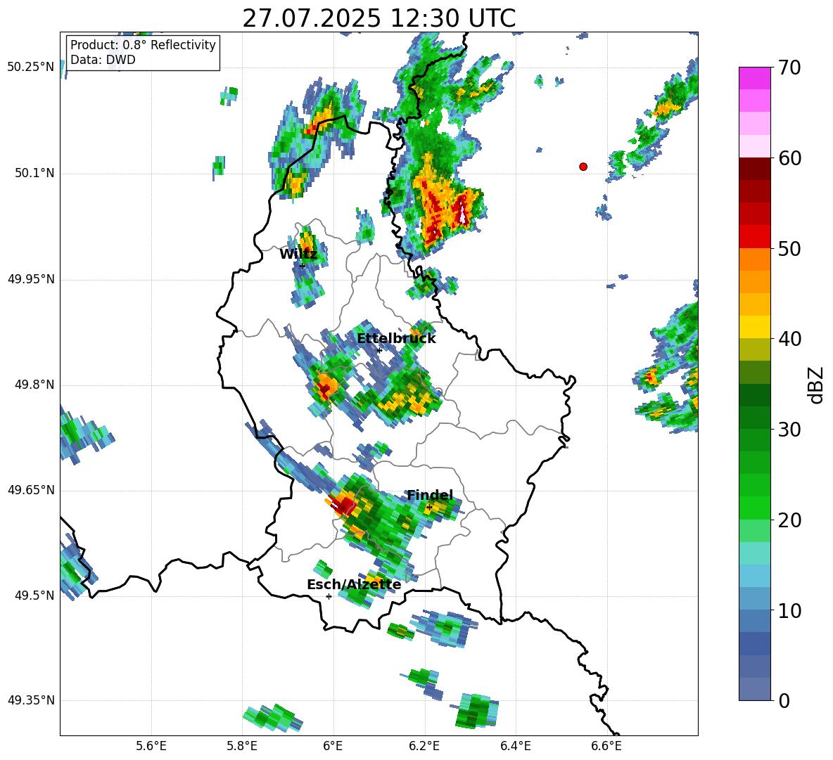Click the 6.2°E longitude label

coord(424,746)
